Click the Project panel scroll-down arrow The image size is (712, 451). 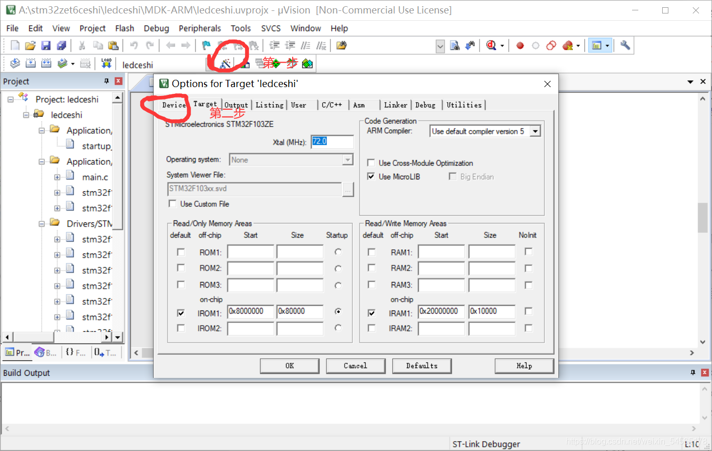118,337
